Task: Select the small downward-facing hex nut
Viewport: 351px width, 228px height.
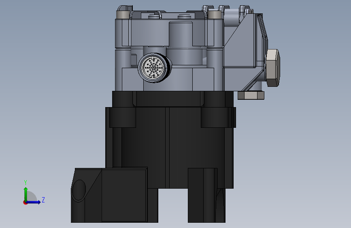Action: (251, 95)
